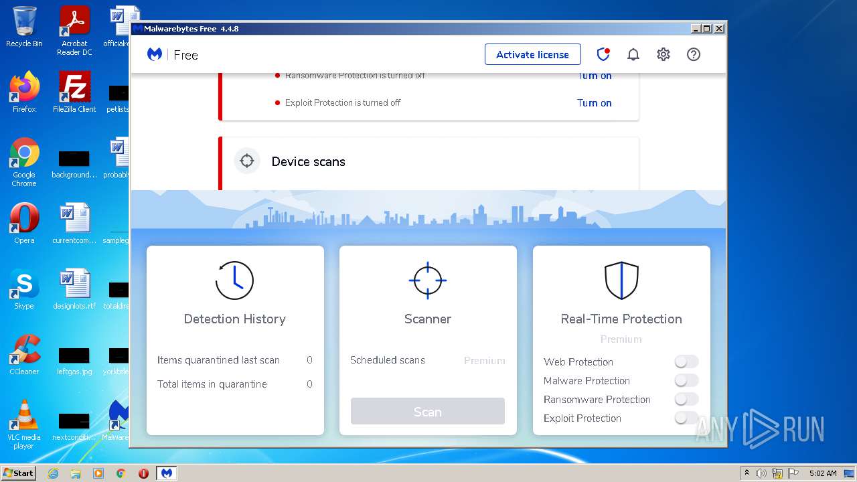Image resolution: width=857 pixels, height=482 pixels.
Task: Click the Malwarebytes logo in header
Action: [x=155, y=54]
